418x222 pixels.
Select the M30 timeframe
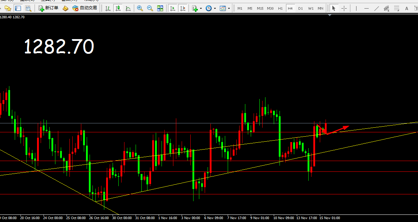pos(270,9)
